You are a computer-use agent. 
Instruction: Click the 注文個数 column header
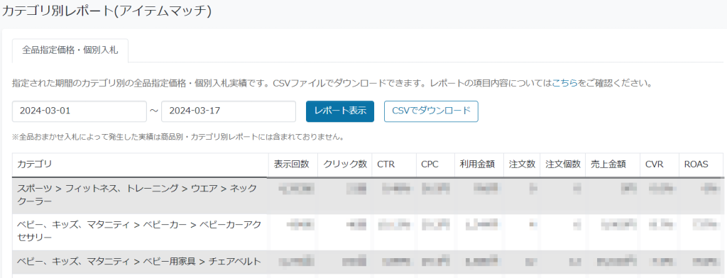(563, 165)
